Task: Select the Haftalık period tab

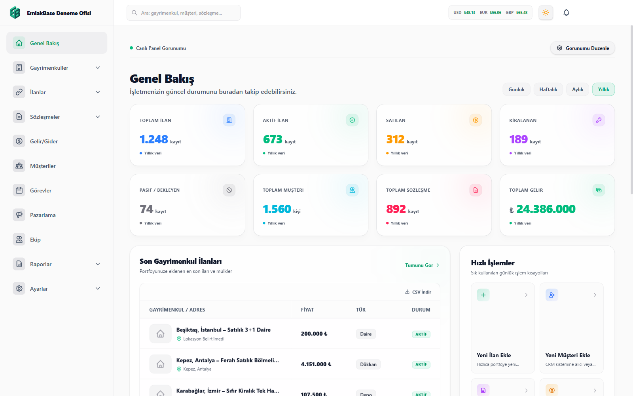Action: [548, 89]
